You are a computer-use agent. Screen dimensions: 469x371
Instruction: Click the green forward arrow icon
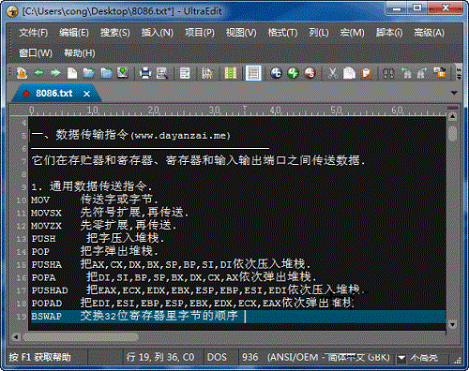[55, 73]
